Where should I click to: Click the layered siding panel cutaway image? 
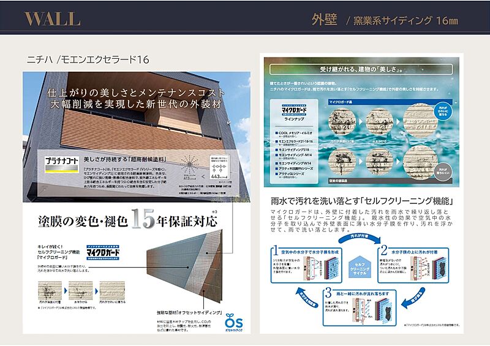(184, 266)
